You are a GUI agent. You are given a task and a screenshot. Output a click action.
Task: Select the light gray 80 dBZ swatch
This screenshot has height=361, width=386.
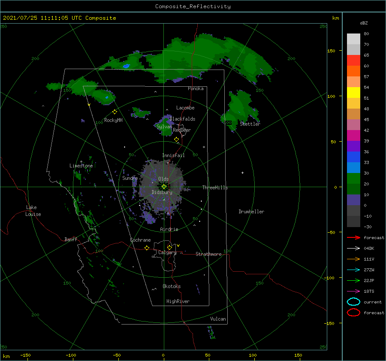[x=353, y=39]
